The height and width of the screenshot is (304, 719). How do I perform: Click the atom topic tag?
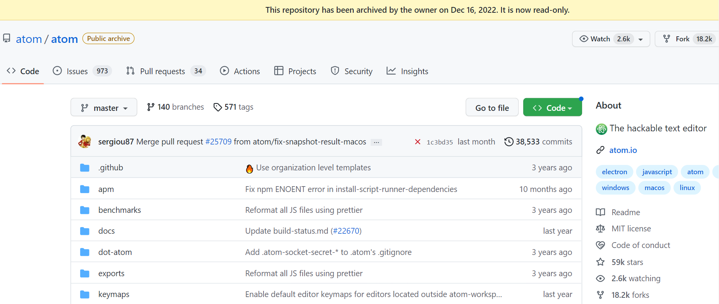coord(695,172)
